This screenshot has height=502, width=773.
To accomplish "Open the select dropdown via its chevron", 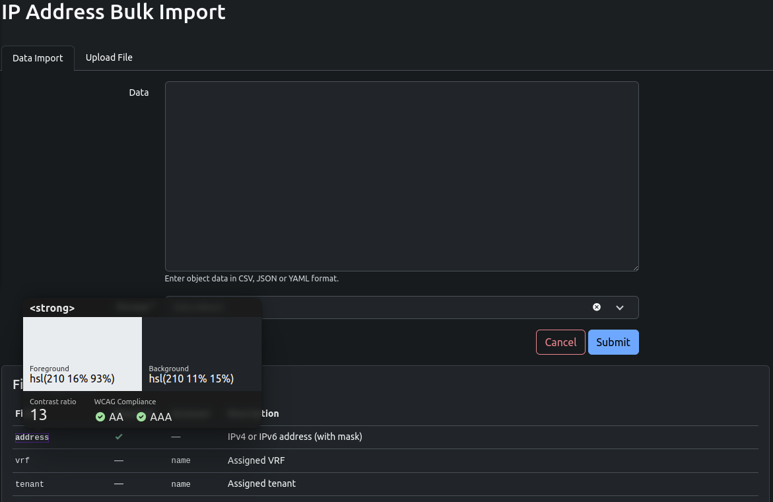I will tap(620, 307).
